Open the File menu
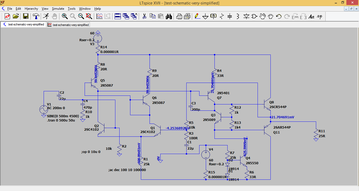The image size is (359, 191). coord(10,9)
